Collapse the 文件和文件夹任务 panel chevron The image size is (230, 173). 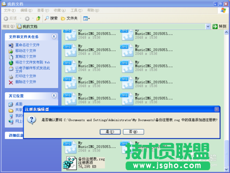[x=54, y=36]
